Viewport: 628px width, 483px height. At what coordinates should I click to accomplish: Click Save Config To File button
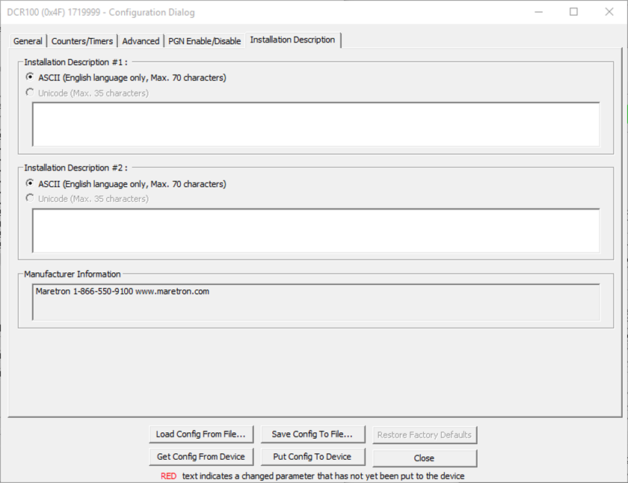pyautogui.click(x=313, y=434)
